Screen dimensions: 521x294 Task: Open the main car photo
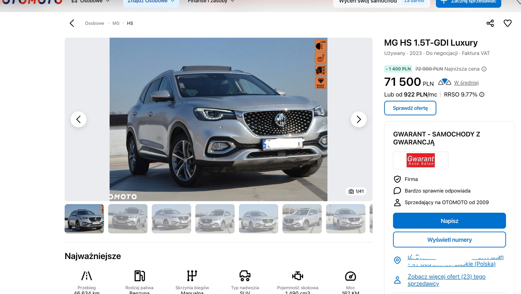point(218,119)
